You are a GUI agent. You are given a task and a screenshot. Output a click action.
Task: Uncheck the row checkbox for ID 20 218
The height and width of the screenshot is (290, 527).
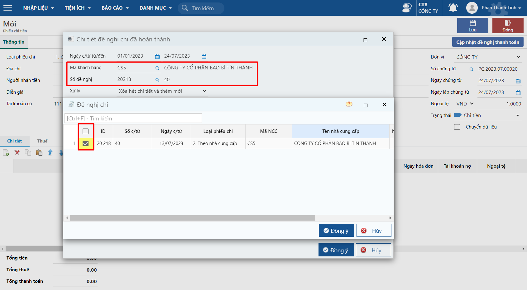click(x=86, y=143)
